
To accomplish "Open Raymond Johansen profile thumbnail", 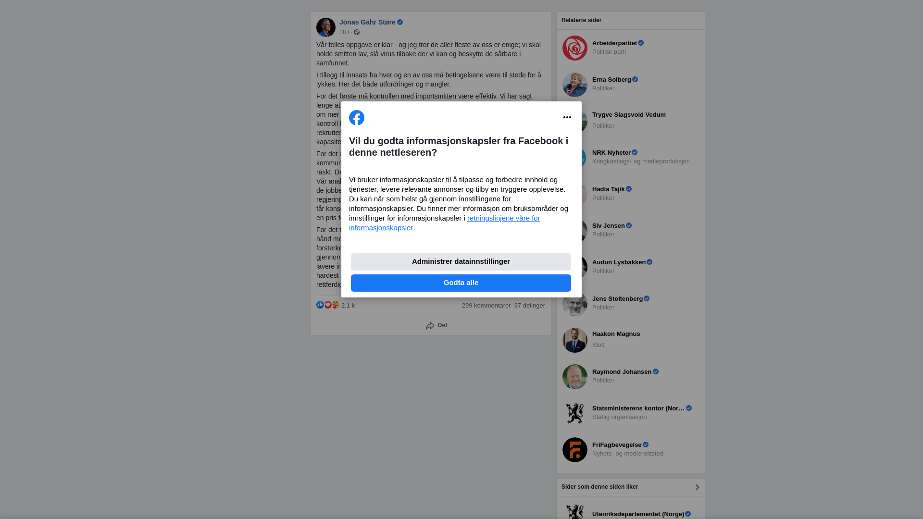I will point(575,377).
